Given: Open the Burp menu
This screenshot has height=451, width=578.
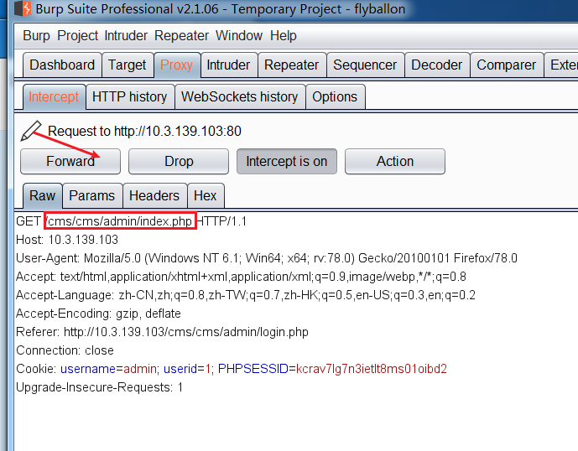Looking at the screenshot, I should point(36,36).
